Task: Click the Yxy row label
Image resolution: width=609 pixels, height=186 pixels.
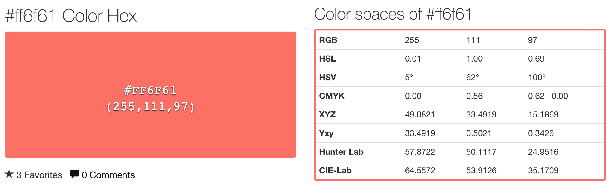Action: [326, 133]
